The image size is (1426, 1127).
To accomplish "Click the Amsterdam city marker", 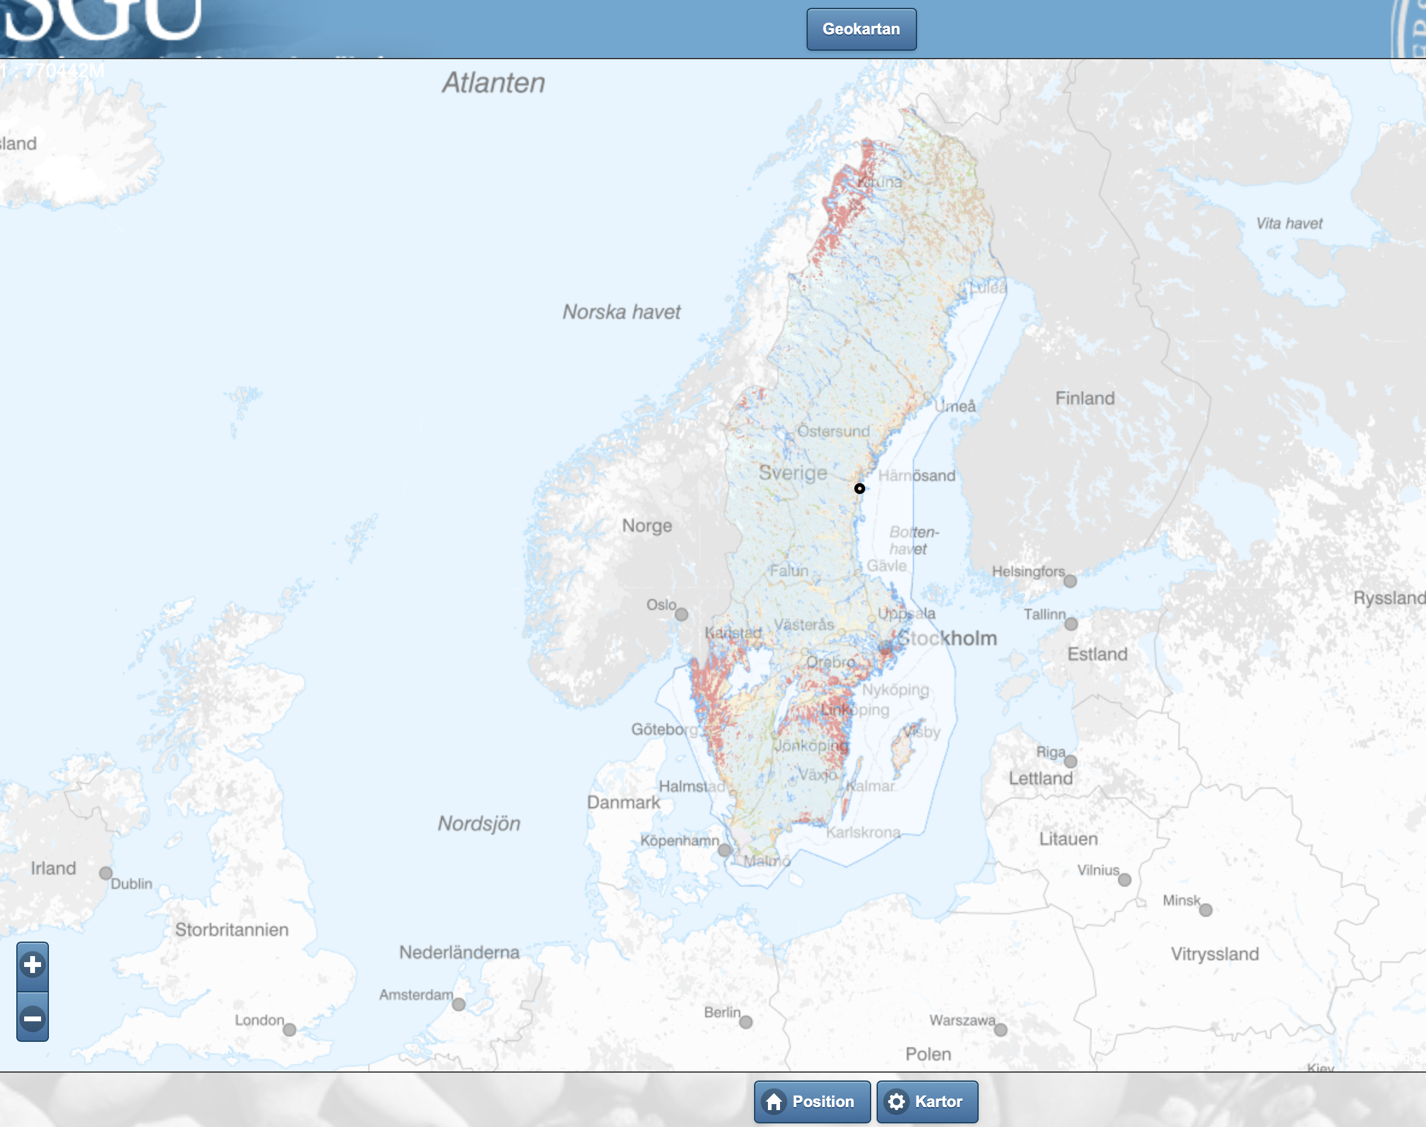I will [x=459, y=1004].
